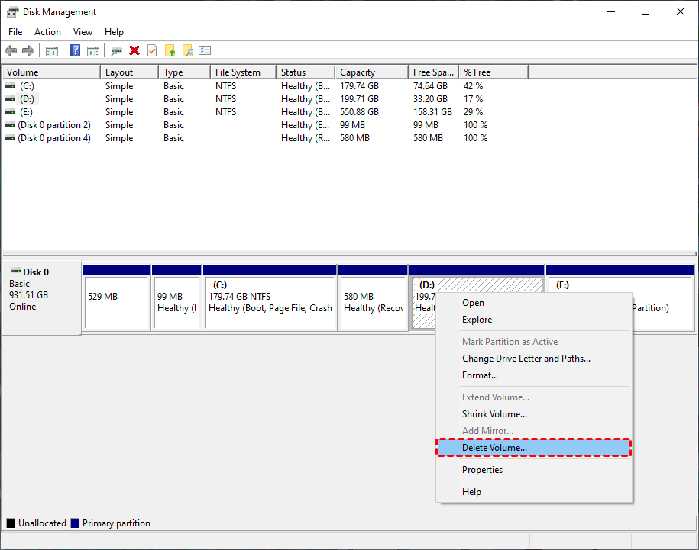Viewport: 699px width, 550px height.
Task: Select the (C:) partition block on Disk 0
Action: click(270, 303)
